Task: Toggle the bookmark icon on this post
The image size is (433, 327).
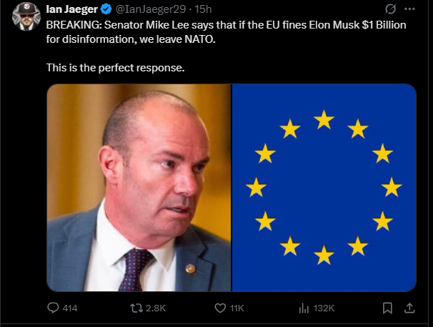Action: click(x=387, y=308)
